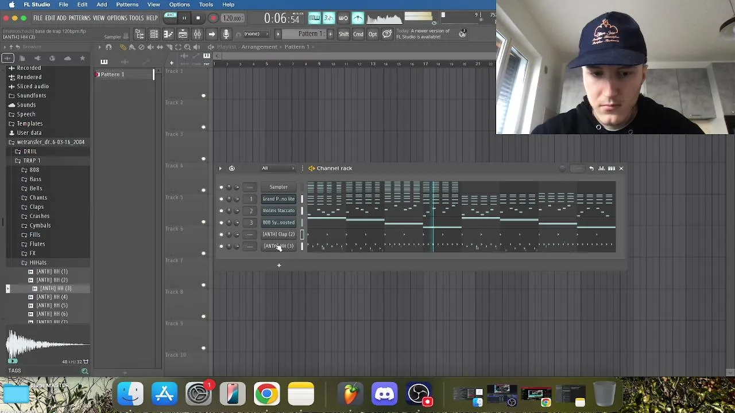Click the right-arrow tool in toolbar
This screenshot has width=735, height=413.
[x=211, y=34]
